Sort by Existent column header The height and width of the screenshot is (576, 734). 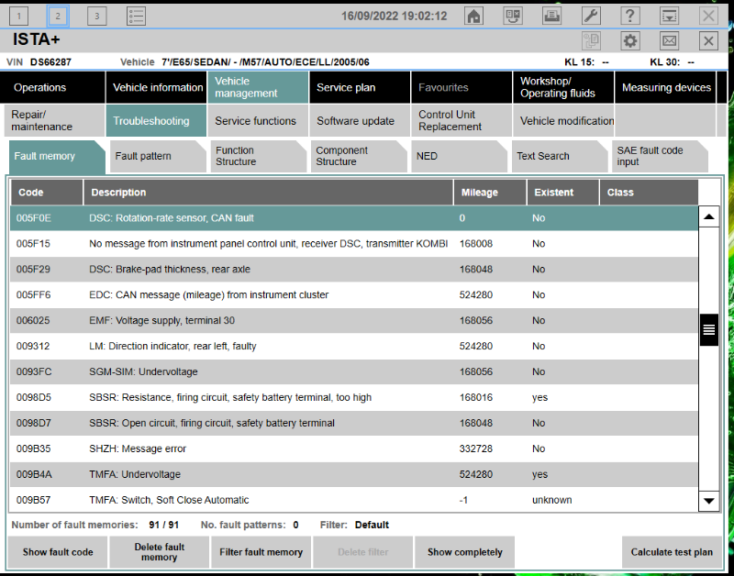563,193
